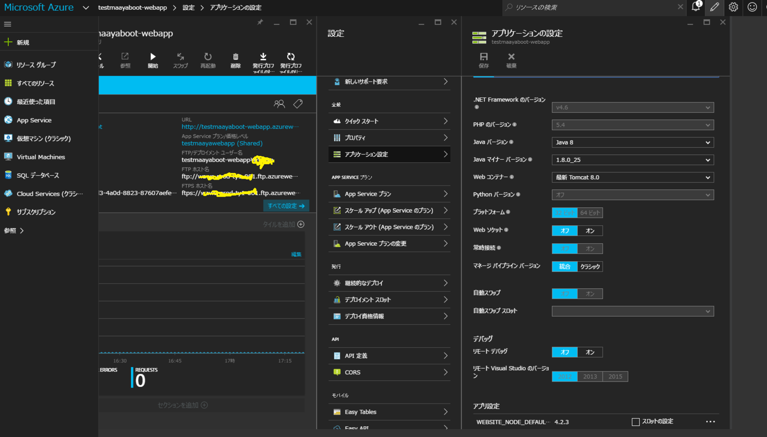Viewport: 767px width, 437px height.
Task: Open the WEBSITE_NODE_DEFAULT row ellipsis menu
Action: coord(710,421)
